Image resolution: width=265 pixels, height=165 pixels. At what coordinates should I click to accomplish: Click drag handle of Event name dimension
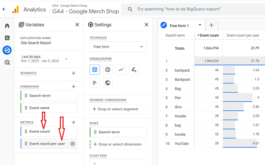coord(26,108)
